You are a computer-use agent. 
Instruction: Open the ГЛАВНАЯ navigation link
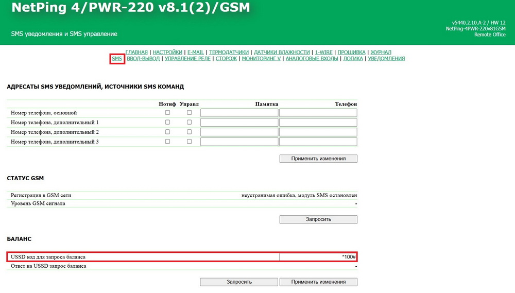click(x=136, y=52)
